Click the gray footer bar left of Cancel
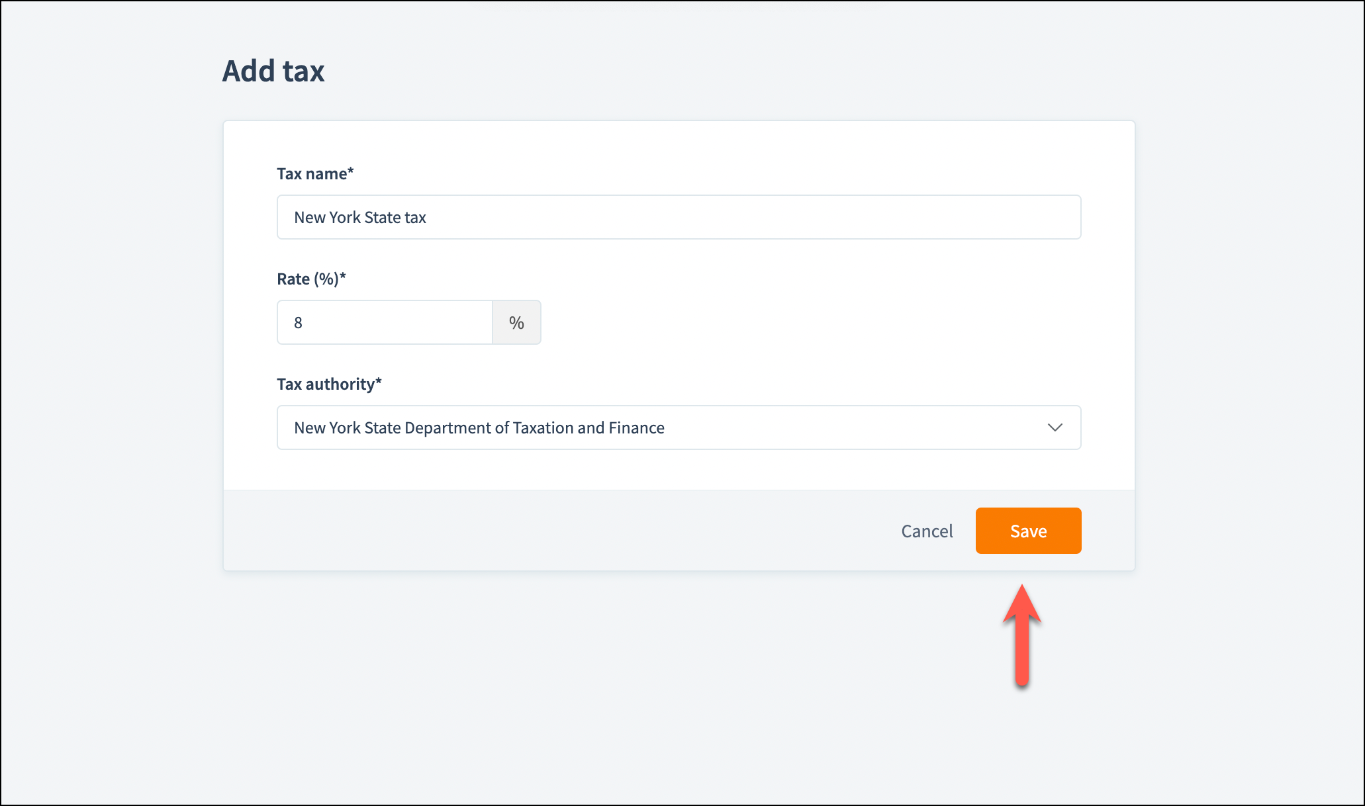Viewport: 1365px width, 806px height. pos(530,531)
